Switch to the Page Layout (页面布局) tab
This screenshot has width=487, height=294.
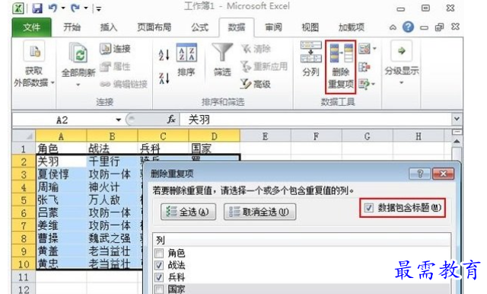(x=154, y=27)
